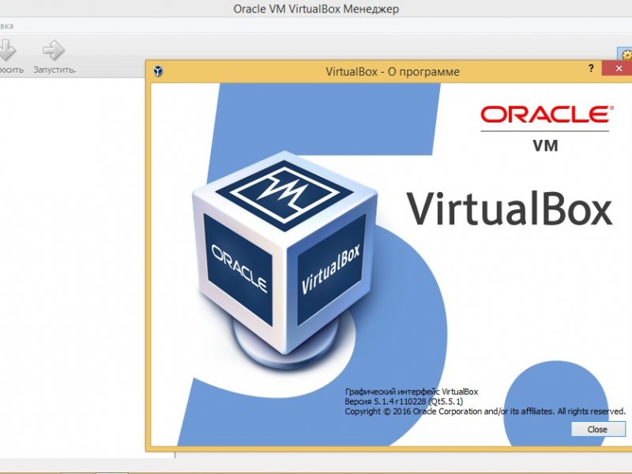Image resolution: width=632 pixels, height=474 pixels.
Task: Click the gear icon in the Manager toolbar
Action: [626, 54]
